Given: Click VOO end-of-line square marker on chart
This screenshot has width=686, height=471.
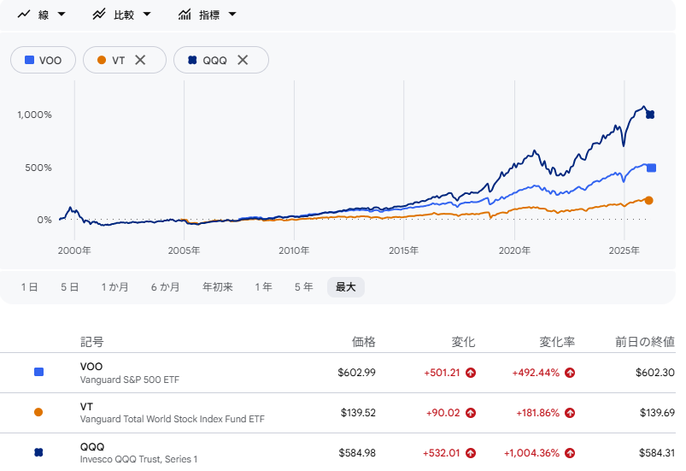Looking at the screenshot, I should (652, 168).
